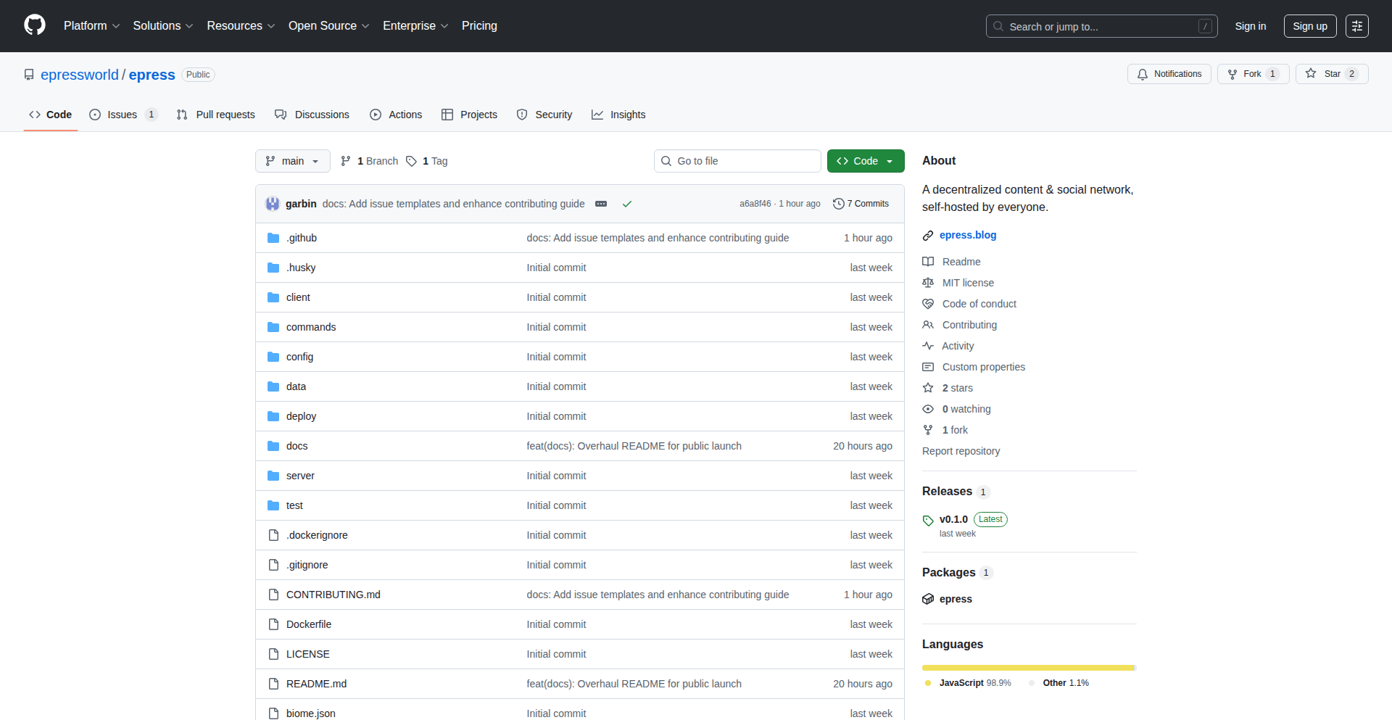Click the deploy folder icon
This screenshot has height=720, width=1392.
(x=273, y=416)
